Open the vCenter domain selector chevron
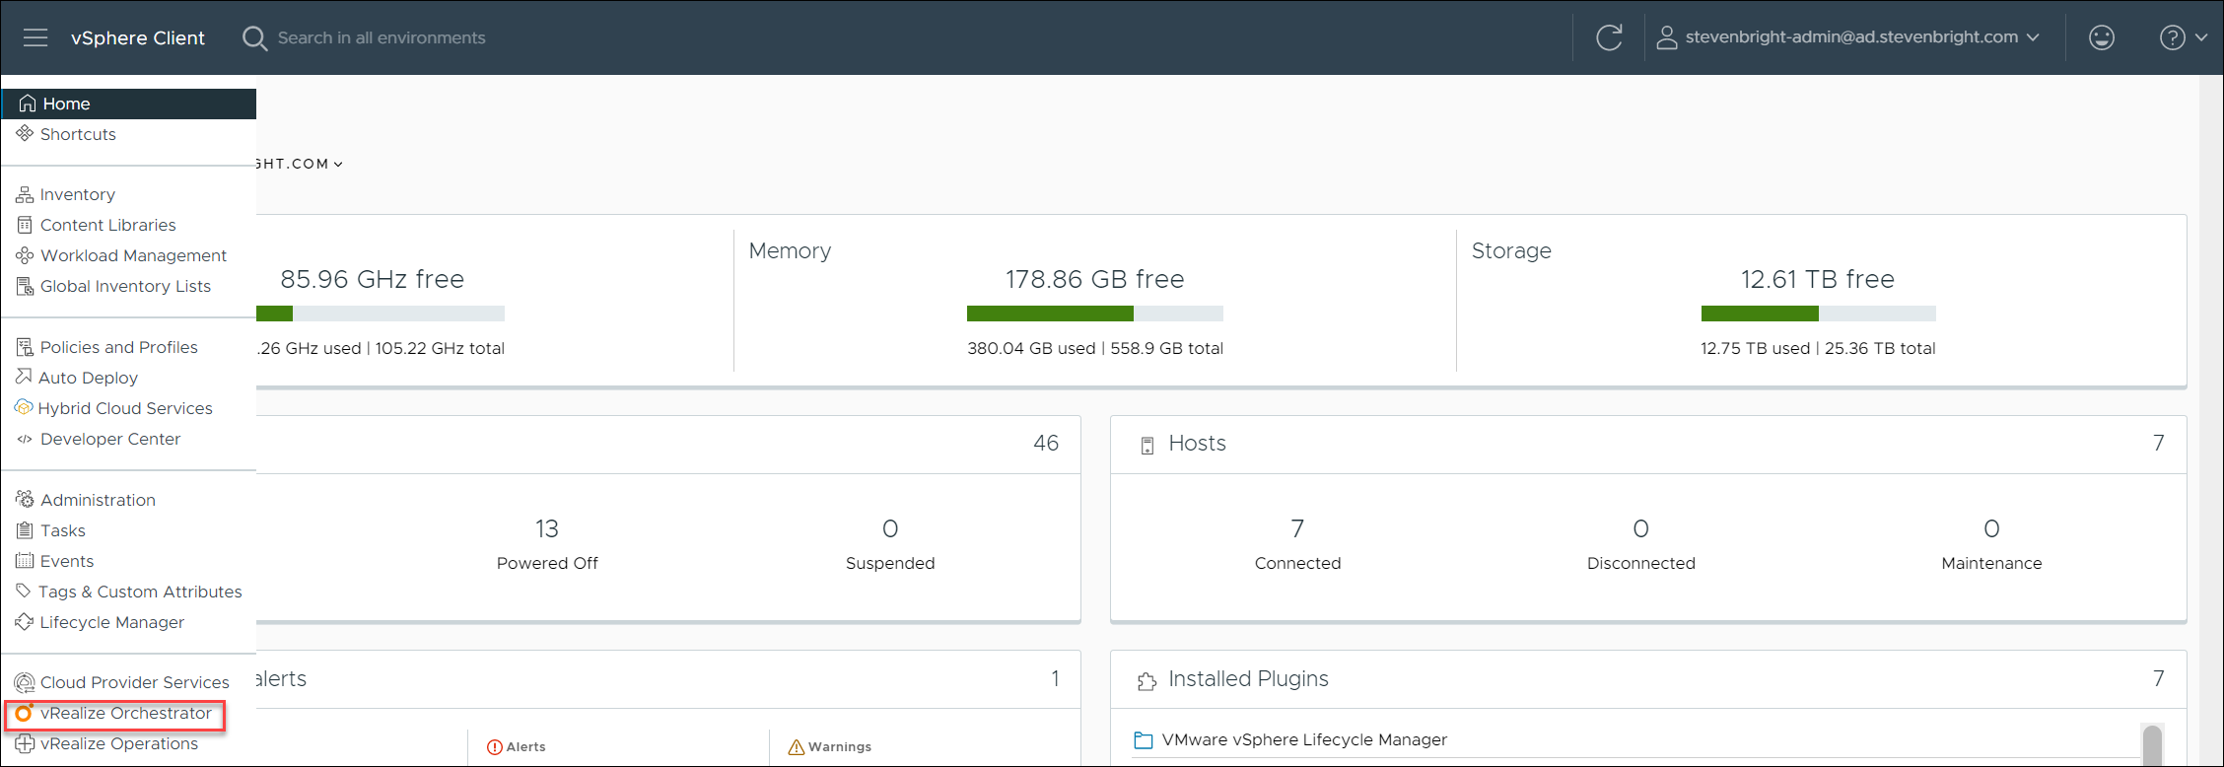 click(x=338, y=165)
